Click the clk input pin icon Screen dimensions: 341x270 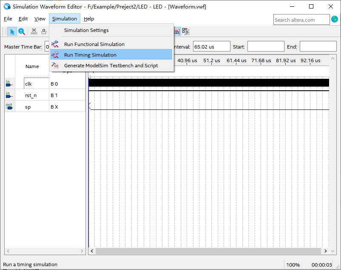9,83
